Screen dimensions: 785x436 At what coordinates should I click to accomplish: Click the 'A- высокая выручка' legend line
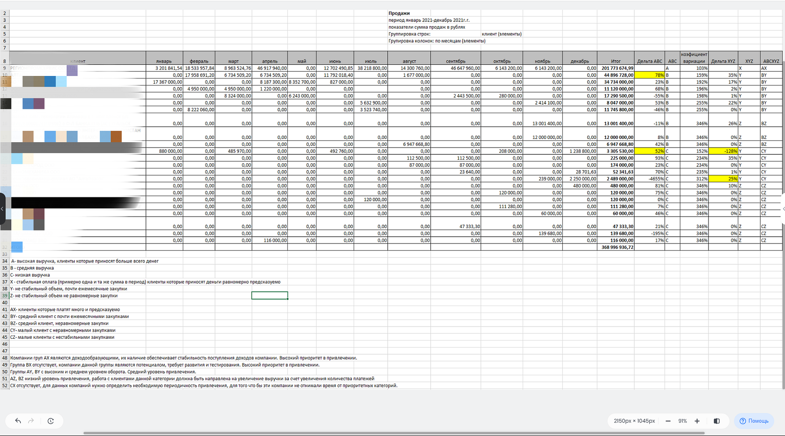click(x=84, y=261)
